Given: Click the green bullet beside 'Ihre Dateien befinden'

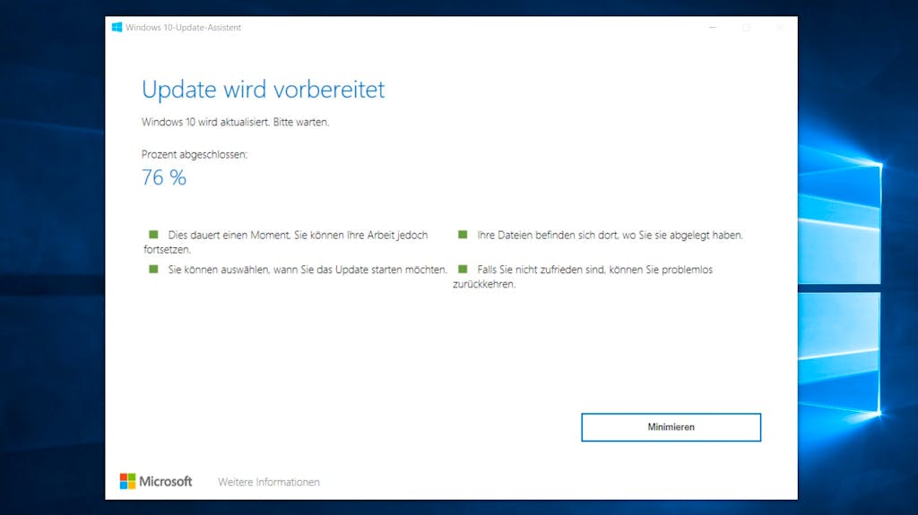Looking at the screenshot, I should 463,235.
